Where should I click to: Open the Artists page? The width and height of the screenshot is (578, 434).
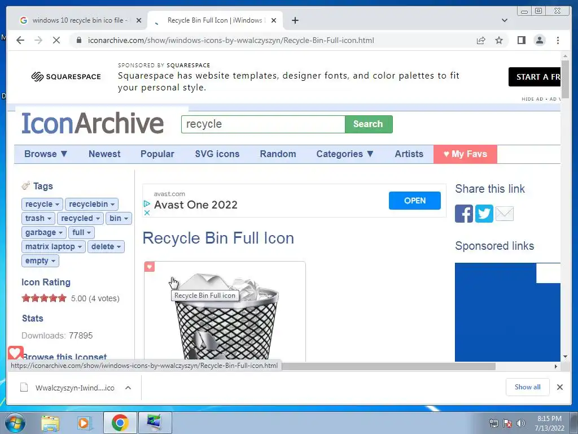(x=409, y=154)
